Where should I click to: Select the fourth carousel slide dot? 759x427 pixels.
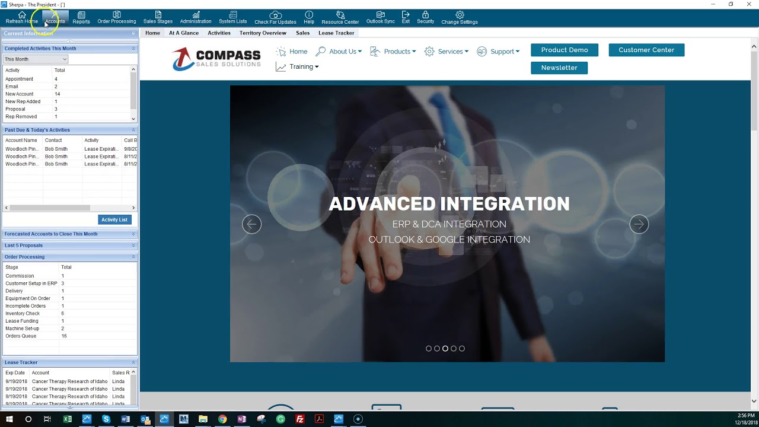pyautogui.click(x=454, y=349)
